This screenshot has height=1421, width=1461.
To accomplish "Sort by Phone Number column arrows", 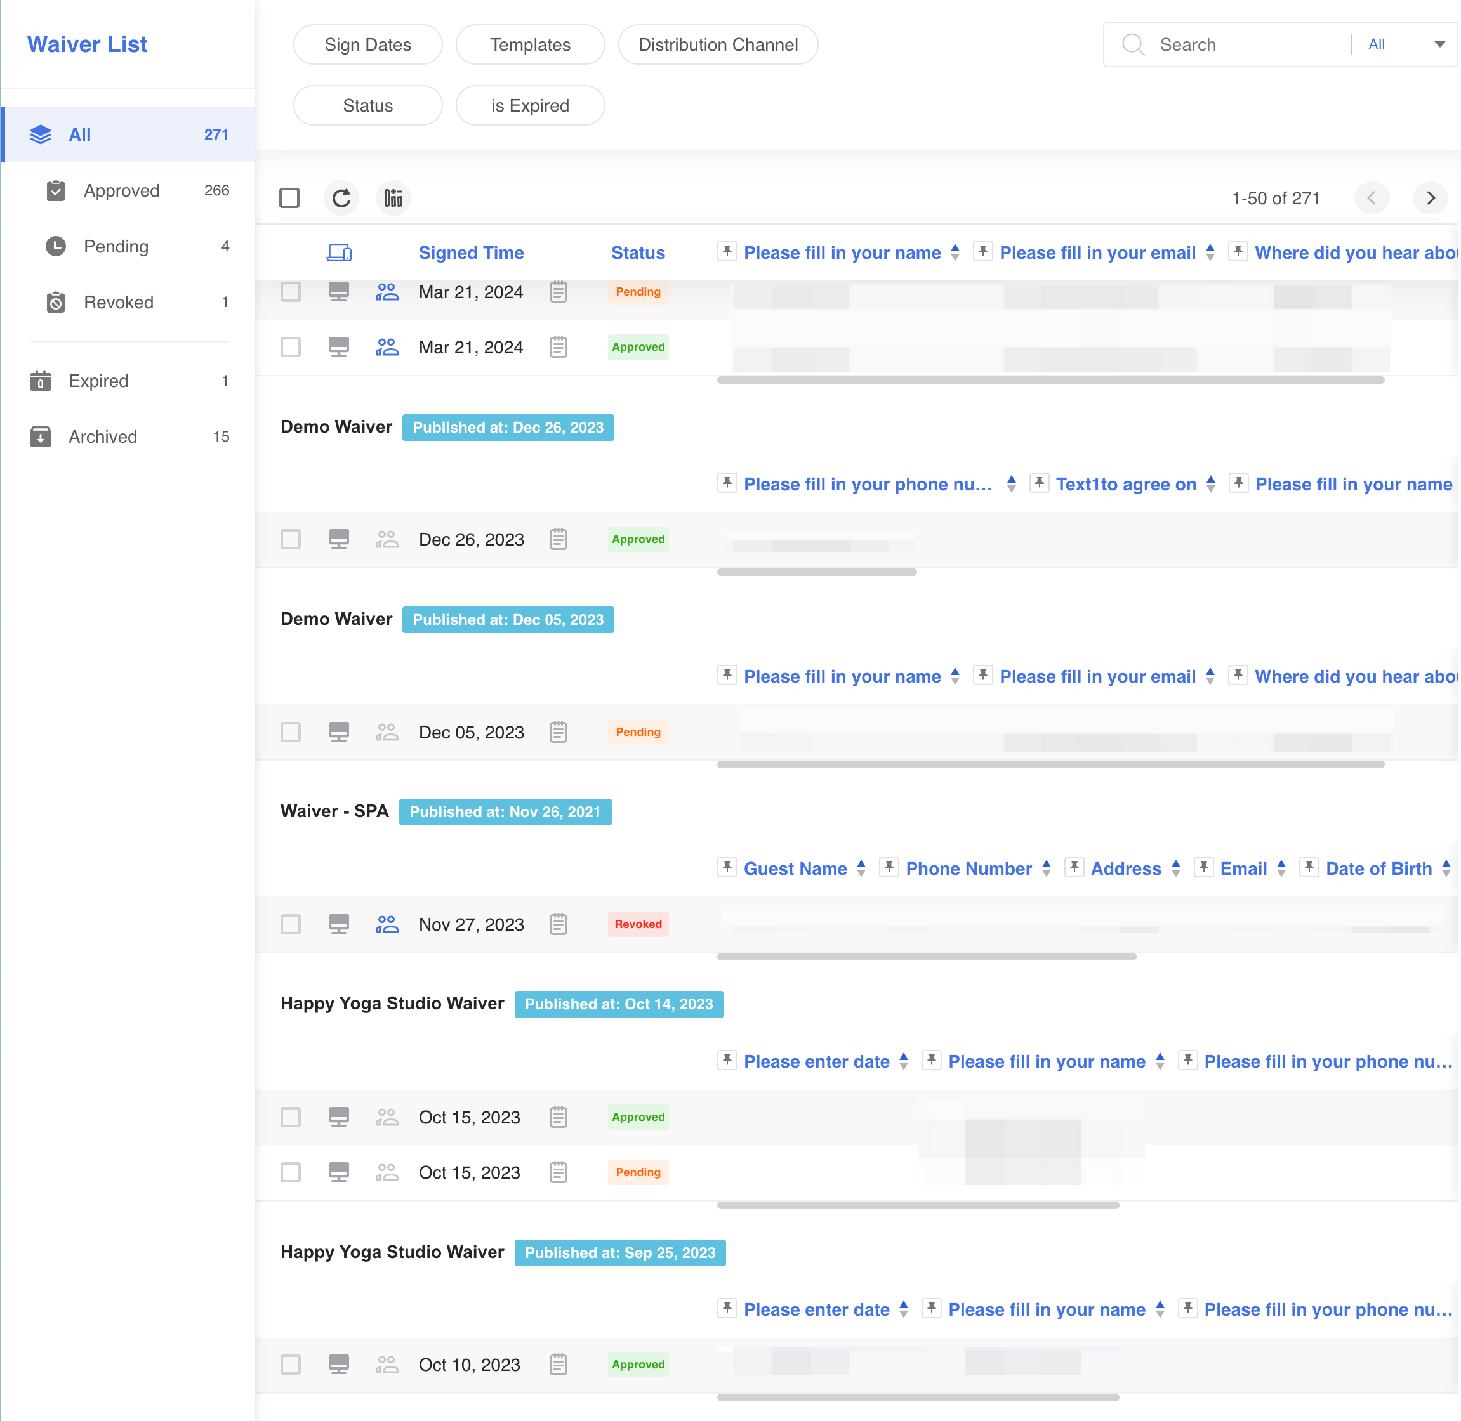I will [x=1046, y=868].
